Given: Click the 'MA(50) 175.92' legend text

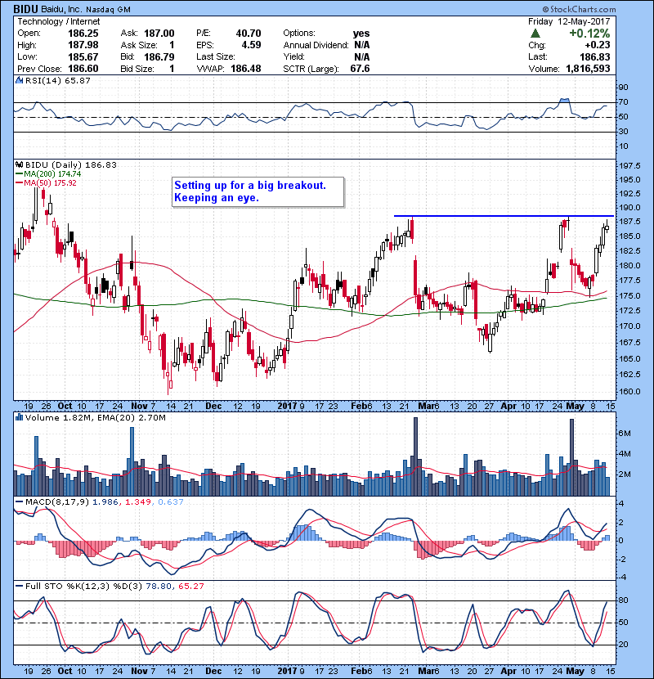Looking at the screenshot, I should [50, 183].
